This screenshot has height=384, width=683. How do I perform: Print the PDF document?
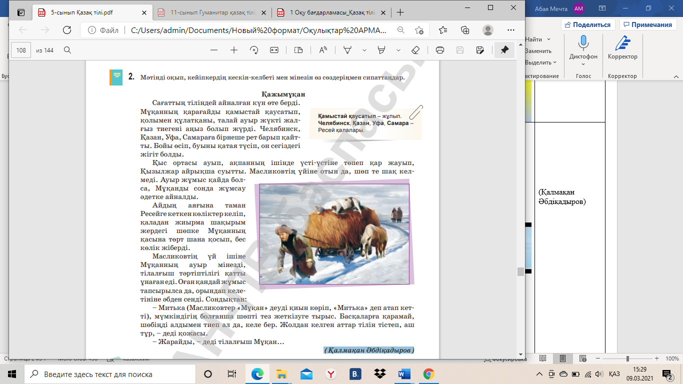(x=440, y=50)
